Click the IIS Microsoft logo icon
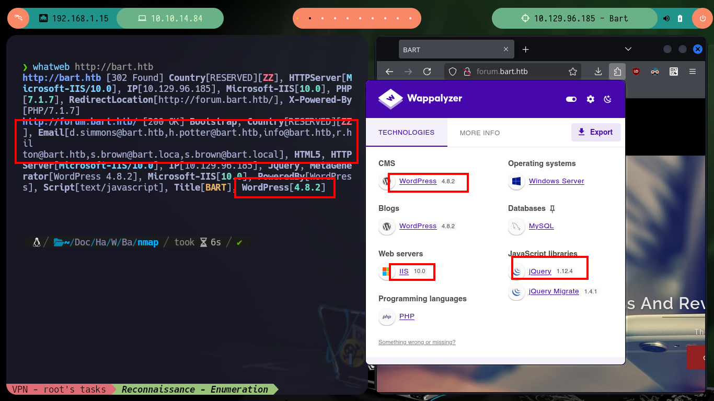 click(x=387, y=272)
